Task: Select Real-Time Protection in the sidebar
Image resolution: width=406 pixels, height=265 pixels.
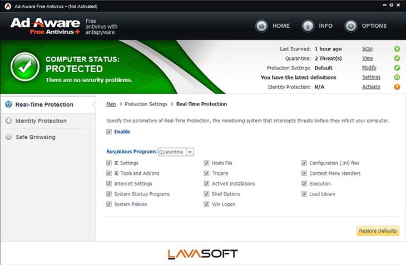Action: click(48, 104)
